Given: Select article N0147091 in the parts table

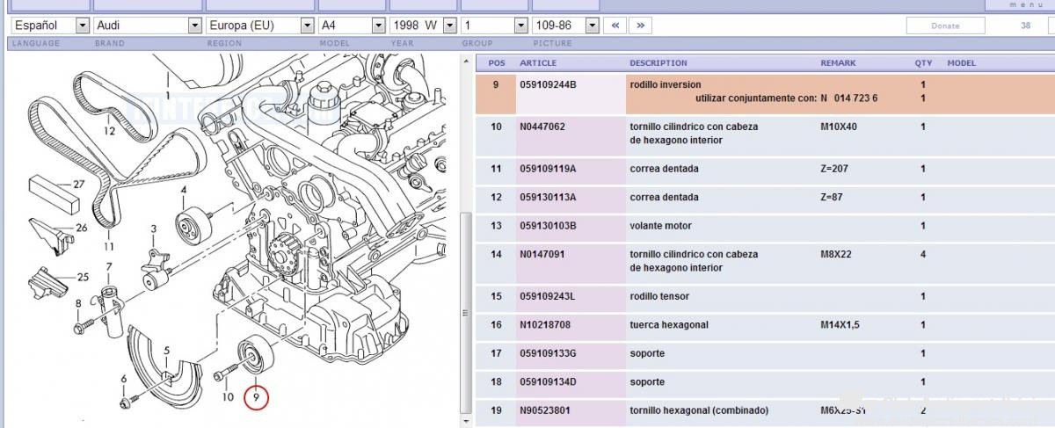Looking at the screenshot, I should point(542,254).
